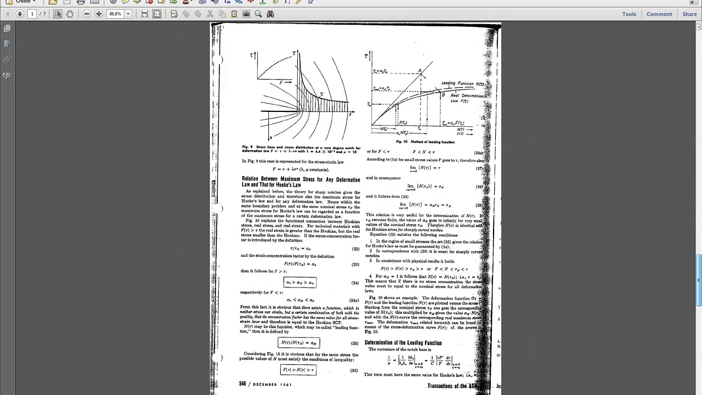Click caption "Fig. 10 Method of leading function"
702x395 pixels.
[x=426, y=142]
